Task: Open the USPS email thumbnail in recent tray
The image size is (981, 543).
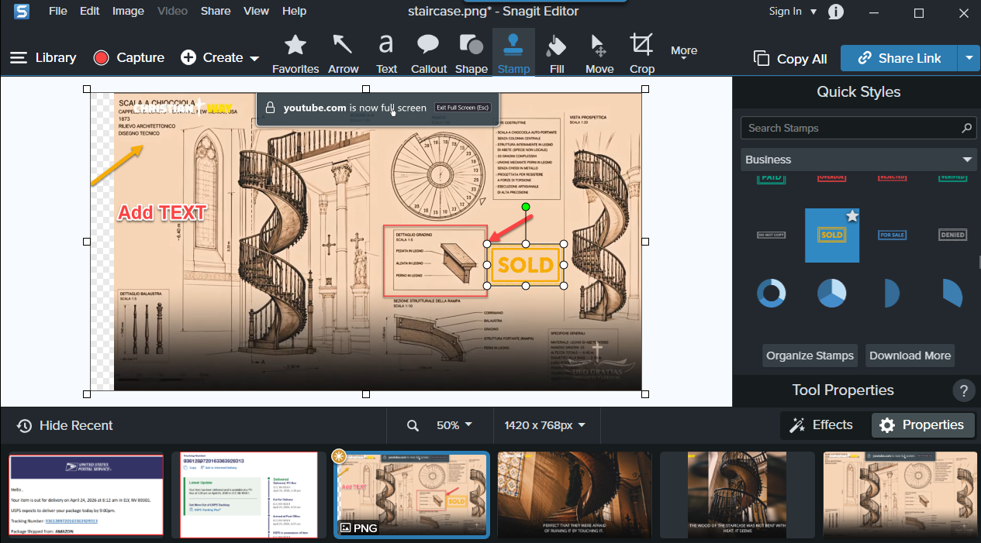Action: click(x=85, y=495)
